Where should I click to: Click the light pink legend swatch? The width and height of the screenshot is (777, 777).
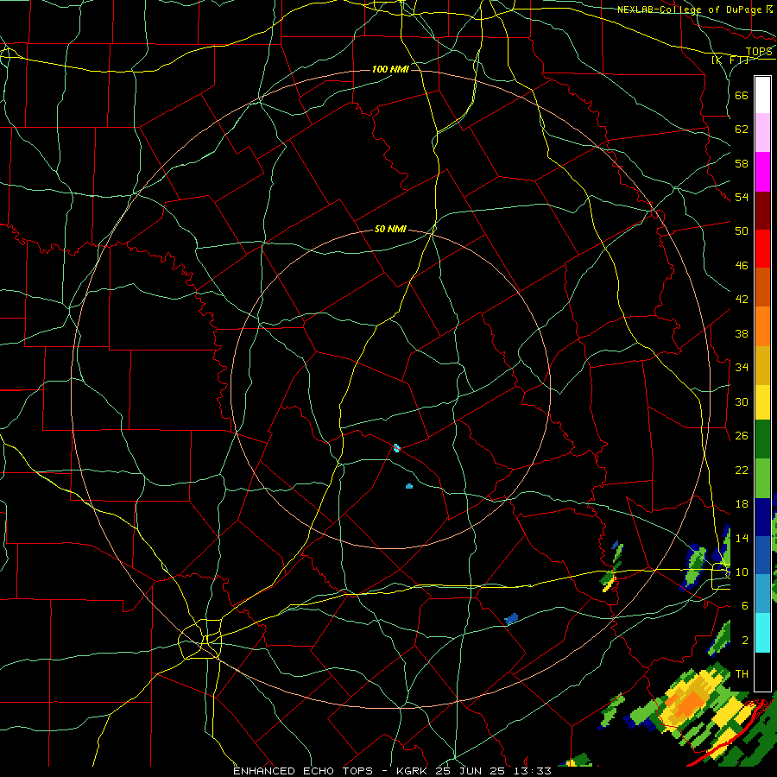pos(762,133)
